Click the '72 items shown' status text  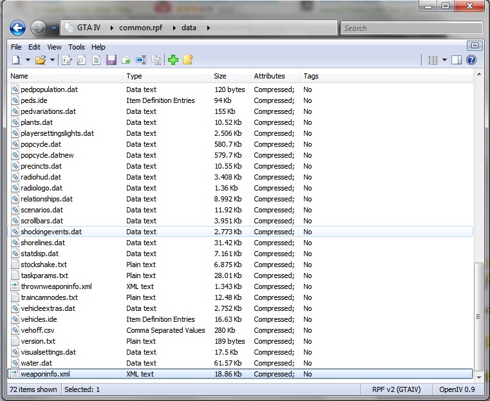point(33,389)
